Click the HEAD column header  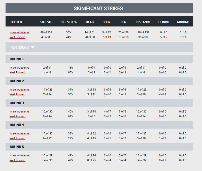tap(90, 22)
